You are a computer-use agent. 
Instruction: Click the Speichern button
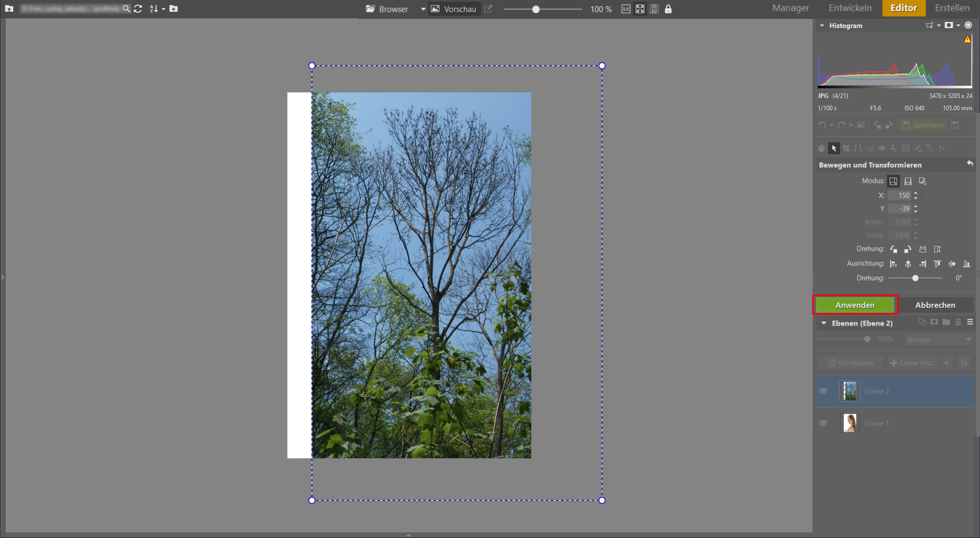(x=923, y=125)
